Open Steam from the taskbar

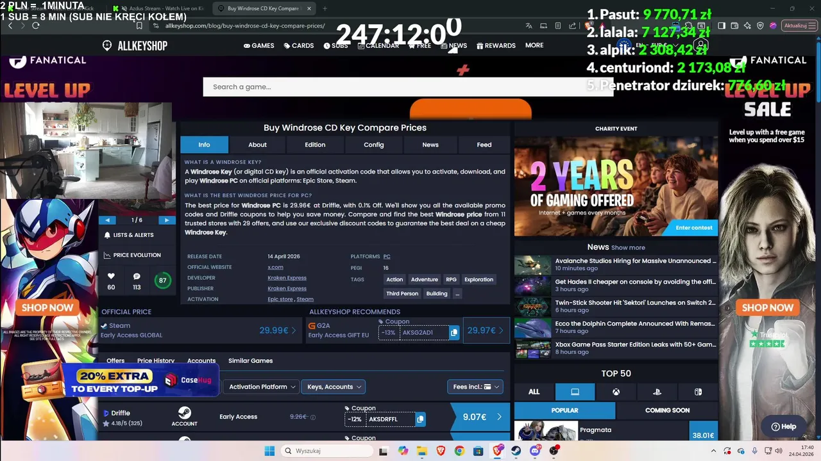point(516,451)
